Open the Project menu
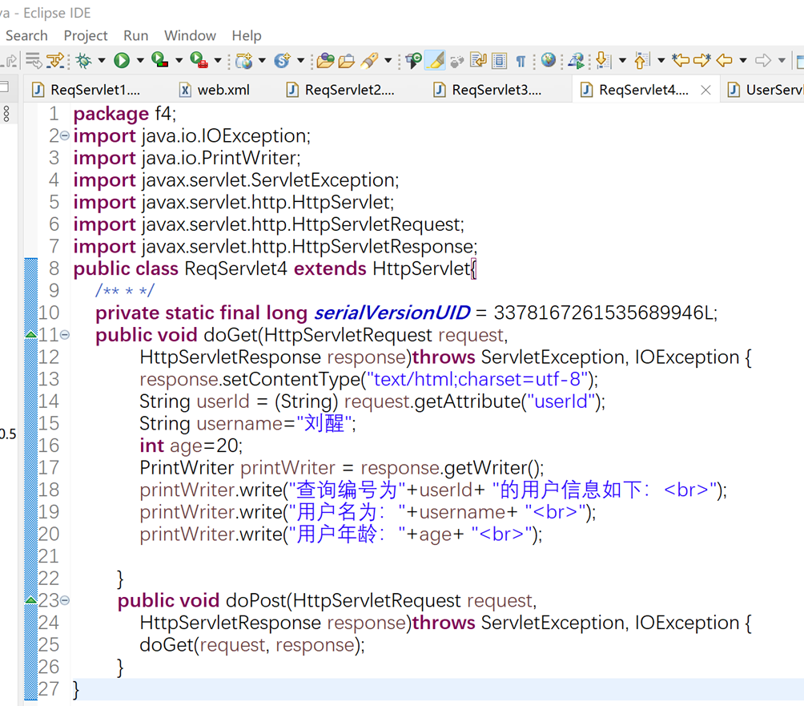The height and width of the screenshot is (706, 804). click(x=86, y=35)
